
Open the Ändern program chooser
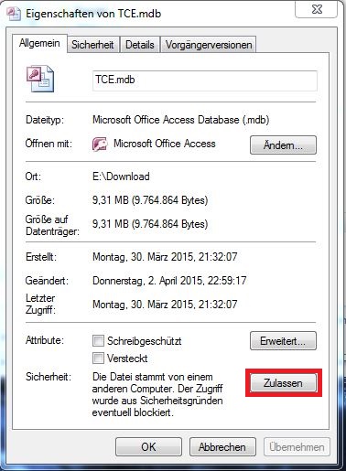click(283, 145)
